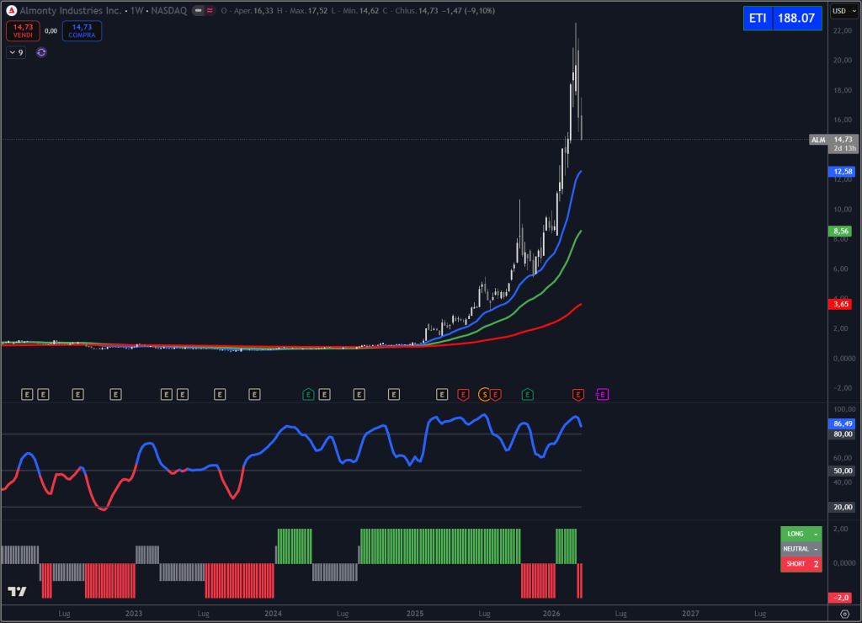Viewport: 862px width, 623px height.
Task: Click the orange dollar-shield marker above oscillator
Action: [x=485, y=393]
